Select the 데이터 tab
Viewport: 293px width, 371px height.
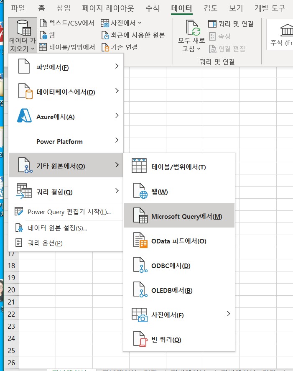pos(181,8)
